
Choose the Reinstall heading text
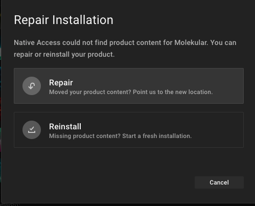(x=65, y=127)
